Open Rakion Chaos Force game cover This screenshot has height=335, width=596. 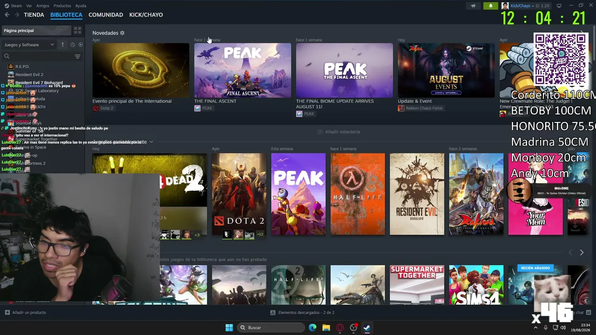(x=476, y=194)
